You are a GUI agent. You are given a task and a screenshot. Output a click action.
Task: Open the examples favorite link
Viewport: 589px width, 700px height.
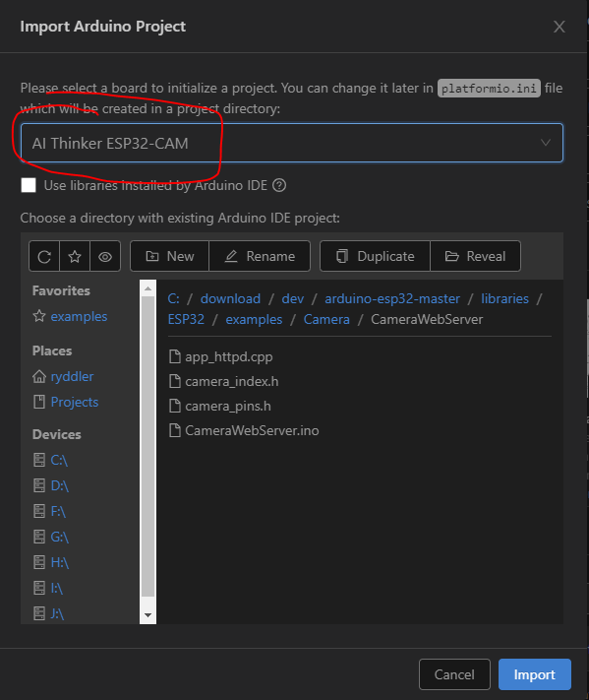tap(79, 316)
